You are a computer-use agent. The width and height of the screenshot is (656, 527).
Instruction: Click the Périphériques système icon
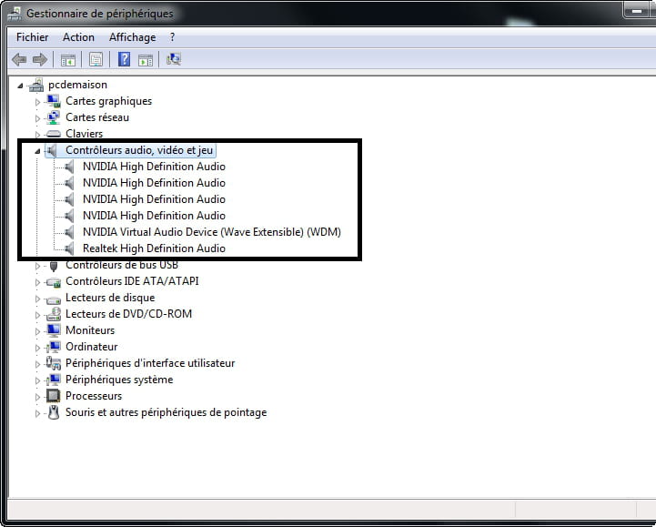click(x=54, y=380)
